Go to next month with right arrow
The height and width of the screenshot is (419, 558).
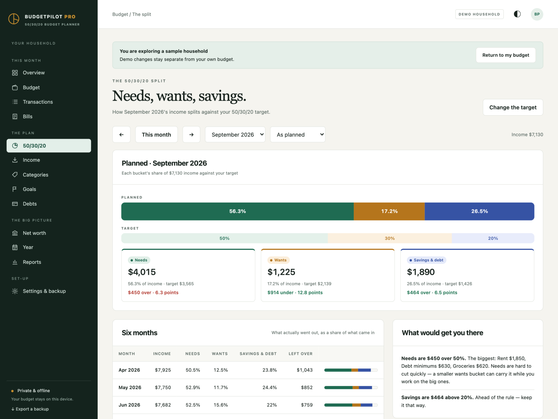tap(191, 134)
